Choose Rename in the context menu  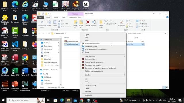[103, 92]
